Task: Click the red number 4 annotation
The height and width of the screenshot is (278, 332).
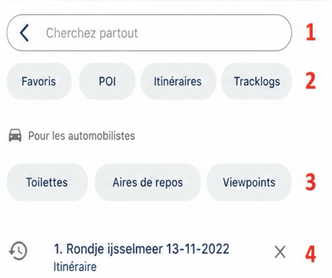Action: (311, 254)
